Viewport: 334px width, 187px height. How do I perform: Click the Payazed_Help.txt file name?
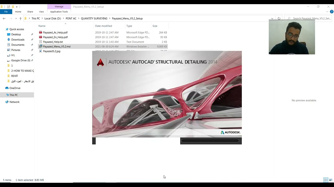pos(53,42)
